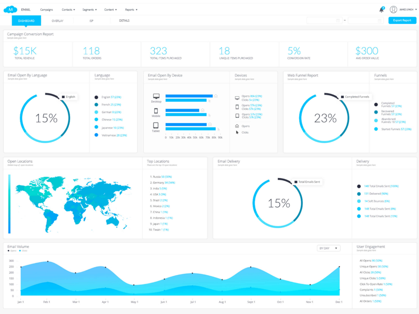Viewport: 419px width, 314px height.
Task: Toggle the English language legend dot
Action: [96, 97]
